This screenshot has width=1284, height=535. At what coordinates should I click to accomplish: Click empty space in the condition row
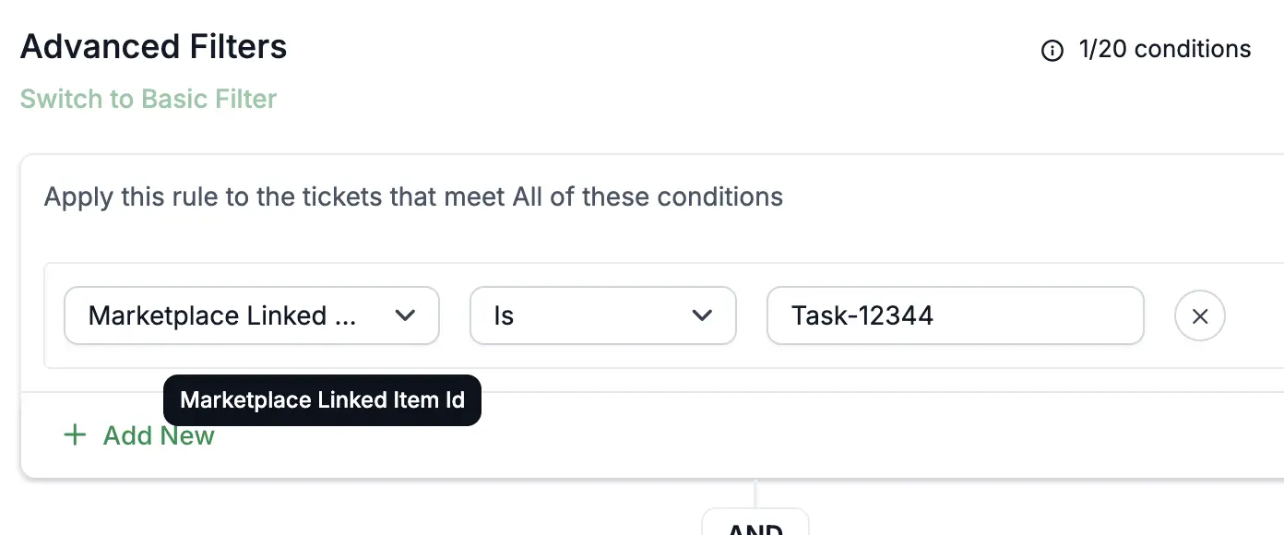click(x=1254, y=316)
